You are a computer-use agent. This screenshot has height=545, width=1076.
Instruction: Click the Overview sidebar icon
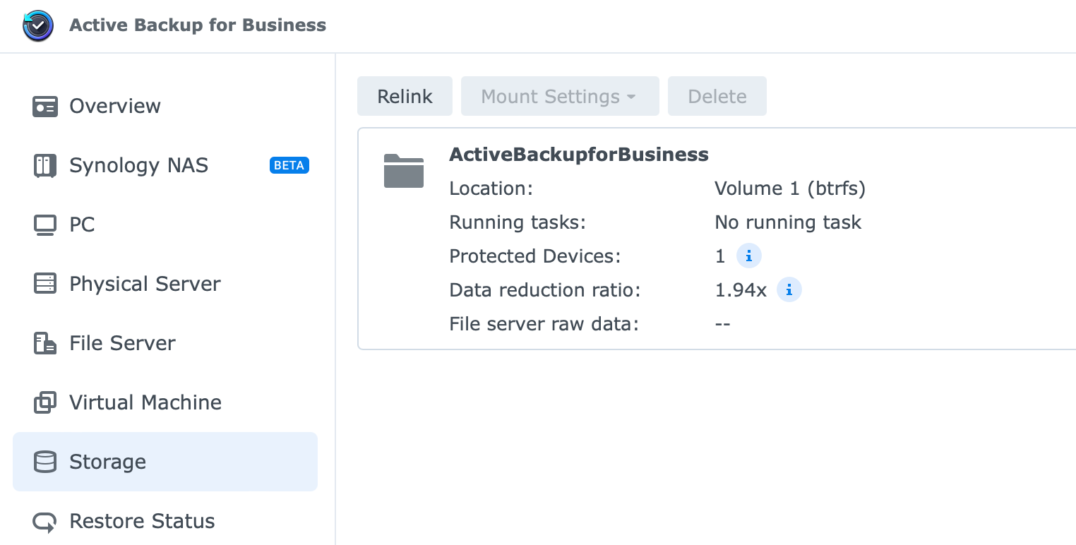coord(45,107)
